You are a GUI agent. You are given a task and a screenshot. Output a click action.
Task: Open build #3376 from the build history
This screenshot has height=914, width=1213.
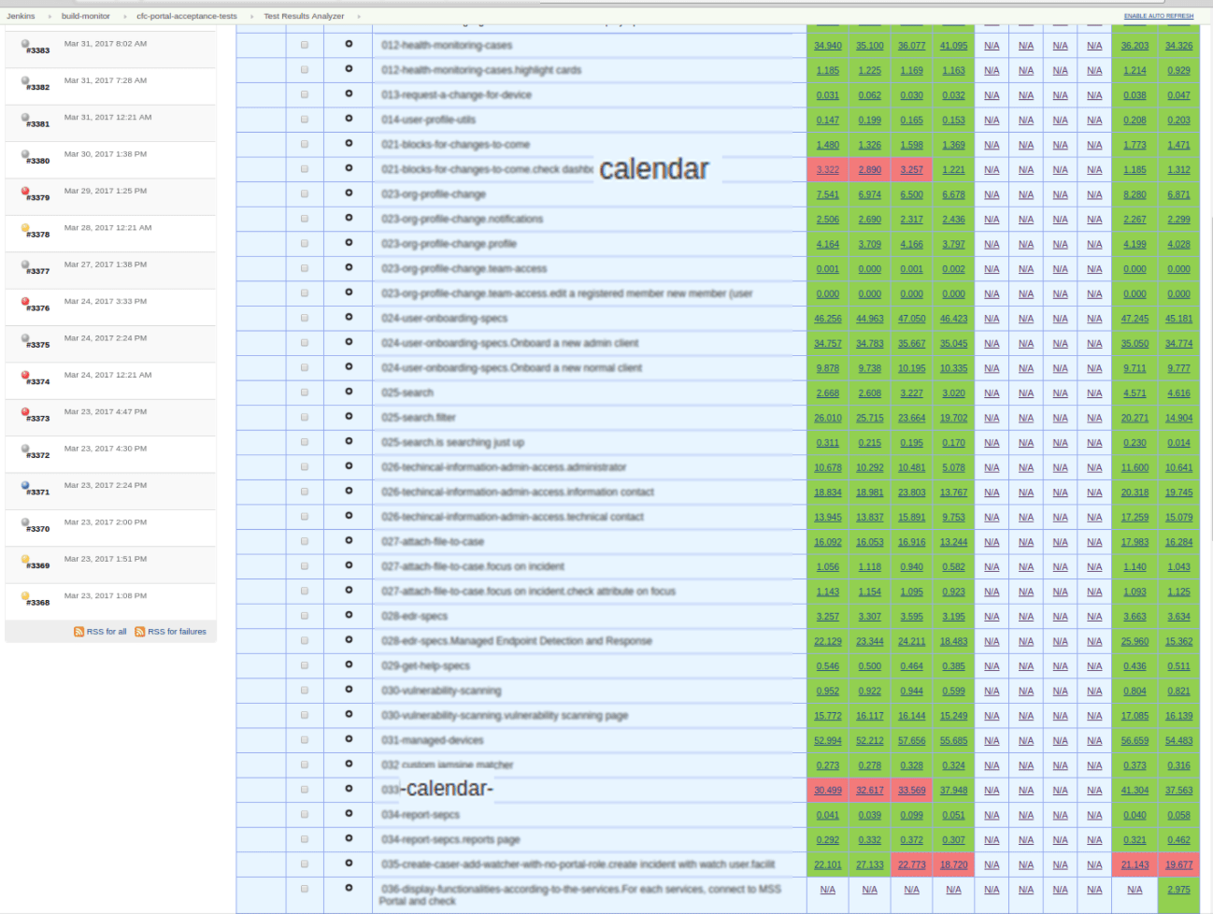(x=38, y=308)
